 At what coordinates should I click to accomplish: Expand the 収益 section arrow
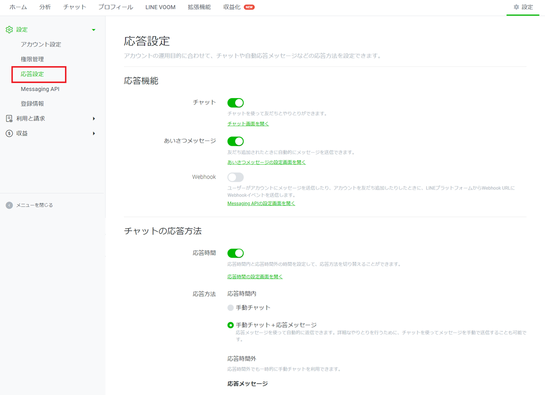[x=94, y=134]
